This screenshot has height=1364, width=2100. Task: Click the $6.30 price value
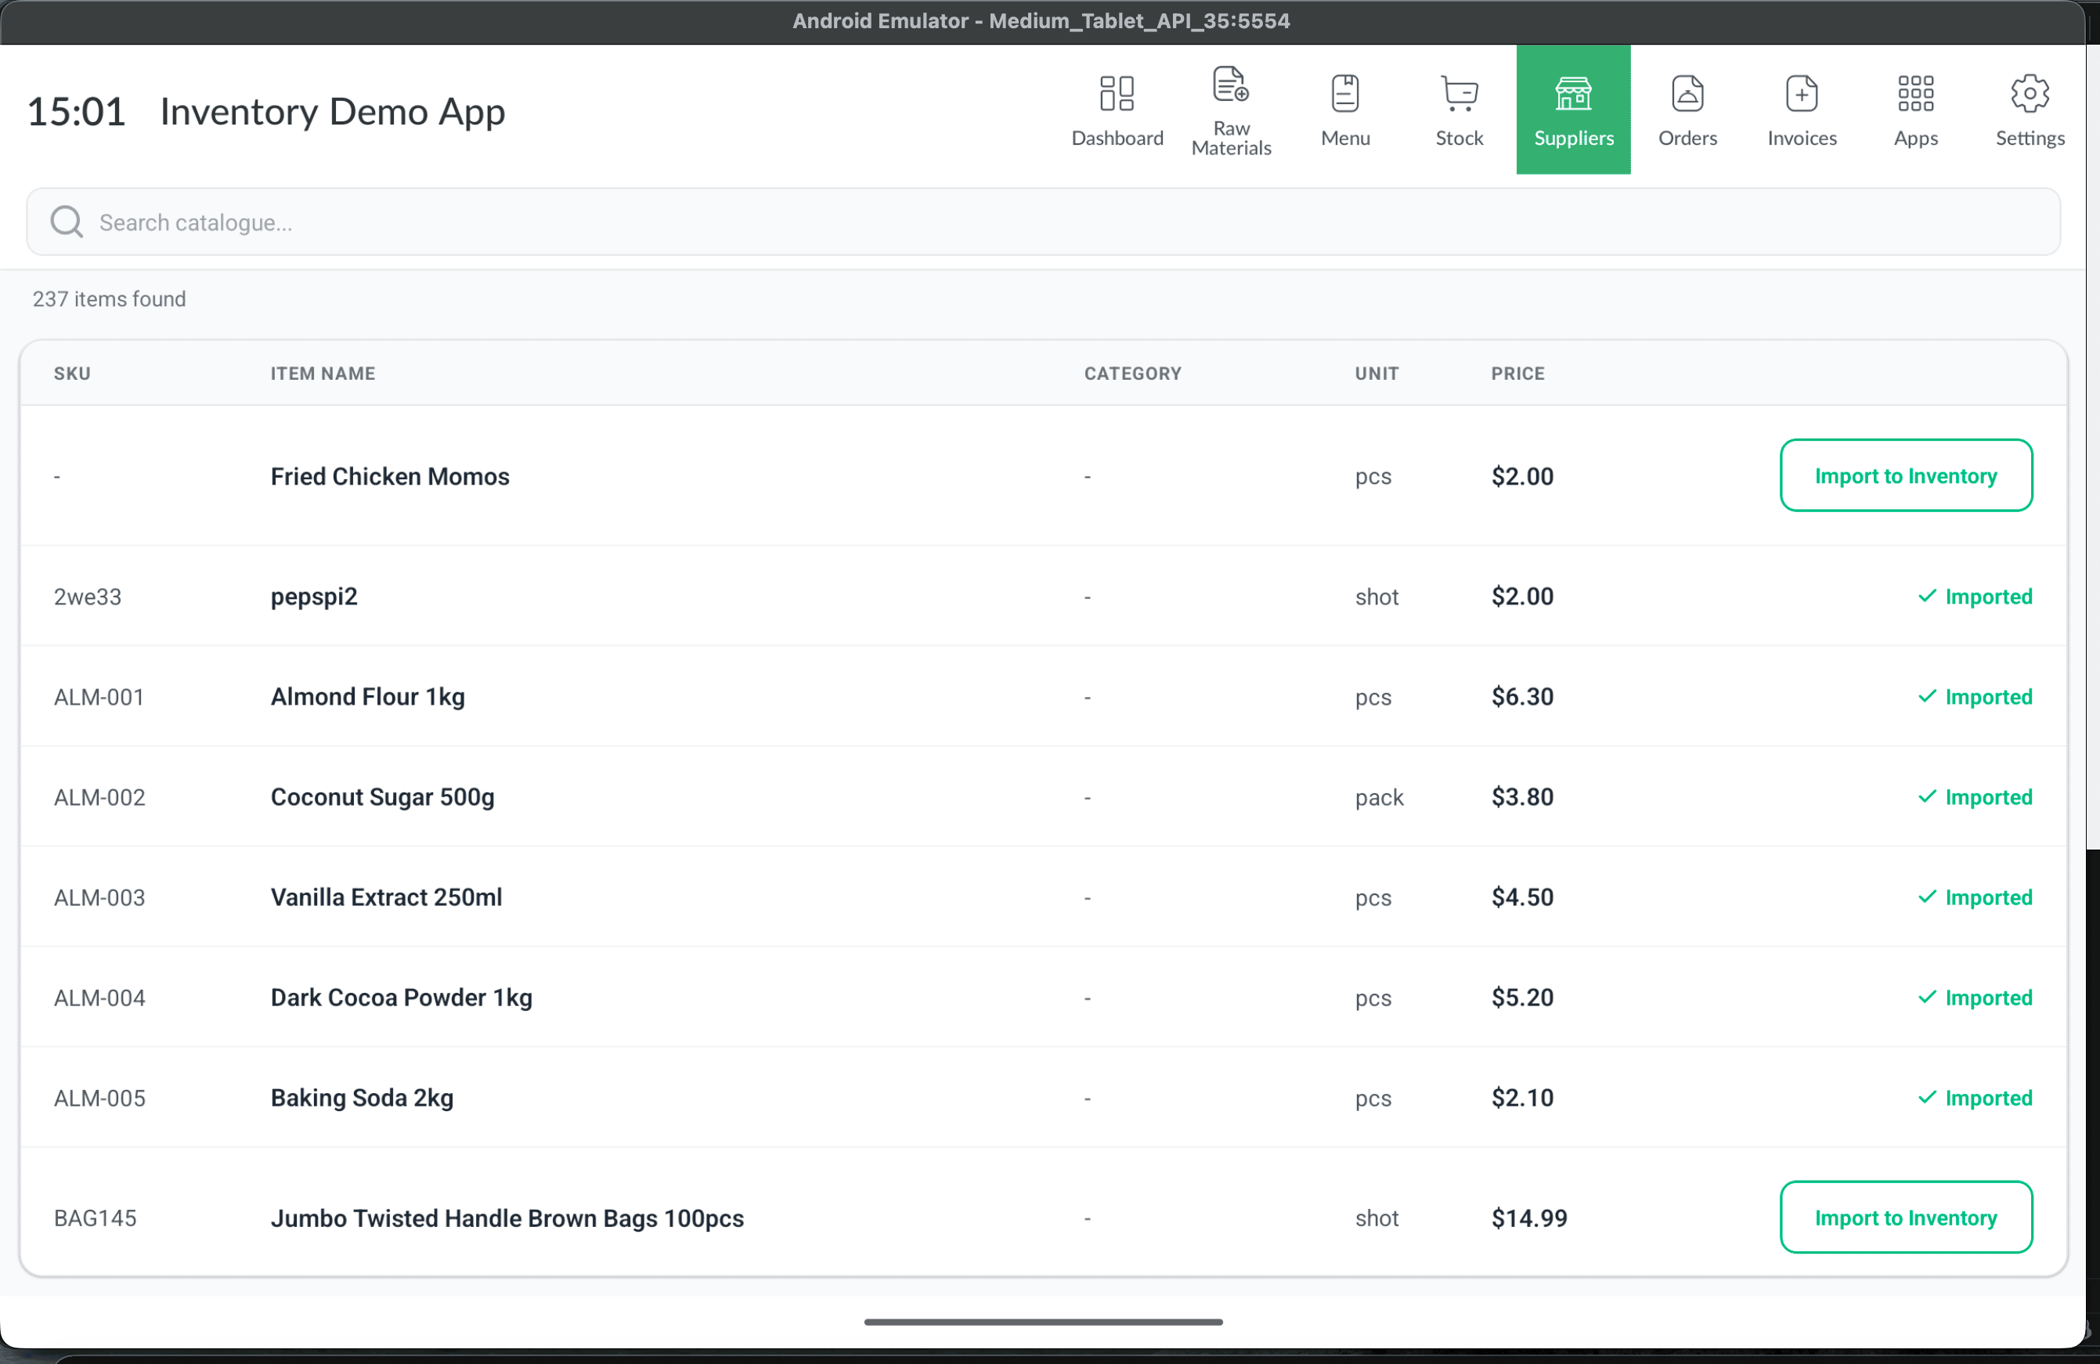[x=1522, y=697]
